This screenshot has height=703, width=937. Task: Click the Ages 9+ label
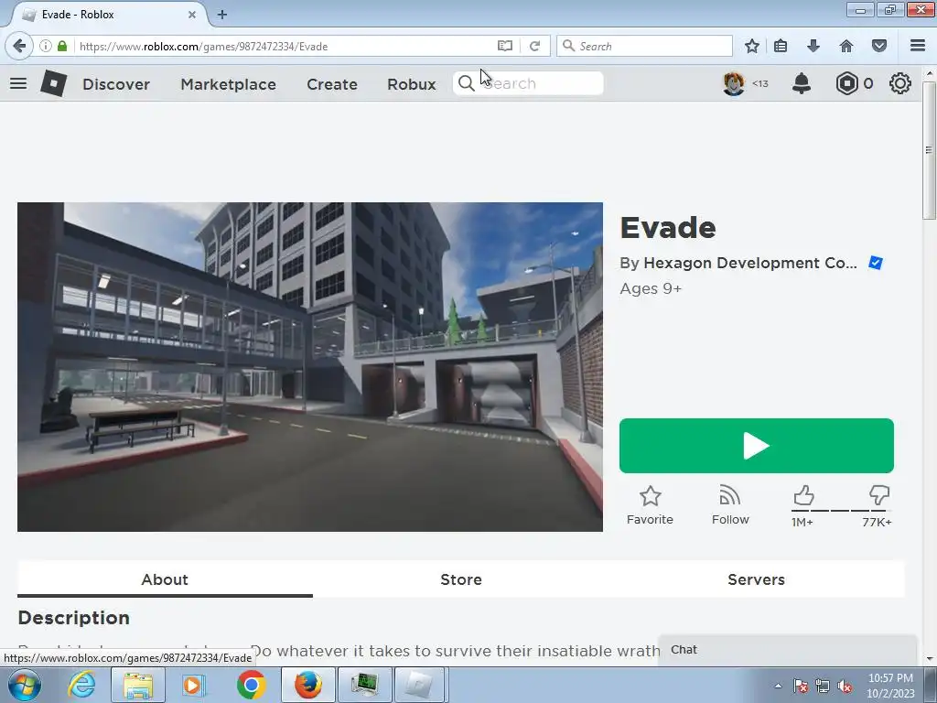651,288
